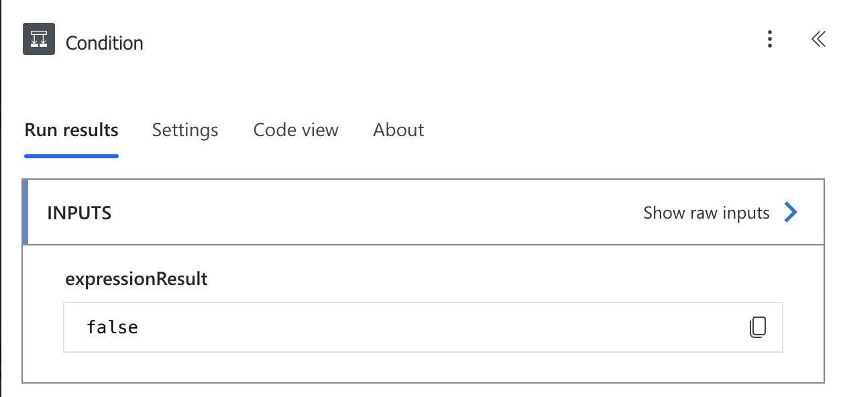This screenshot has width=841, height=397.
Task: Click the Condition title text
Action: [105, 43]
